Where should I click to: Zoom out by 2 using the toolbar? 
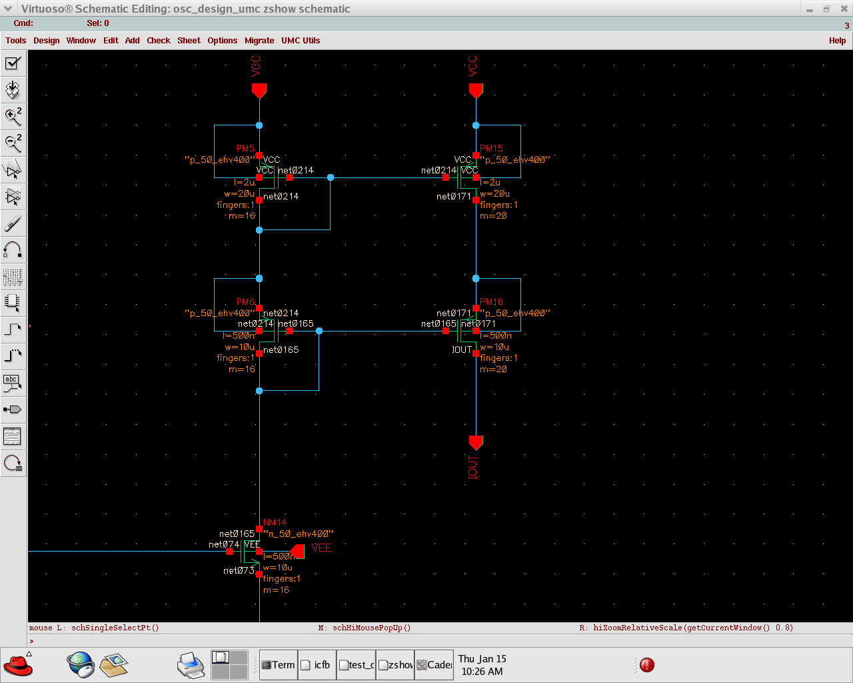[13, 142]
